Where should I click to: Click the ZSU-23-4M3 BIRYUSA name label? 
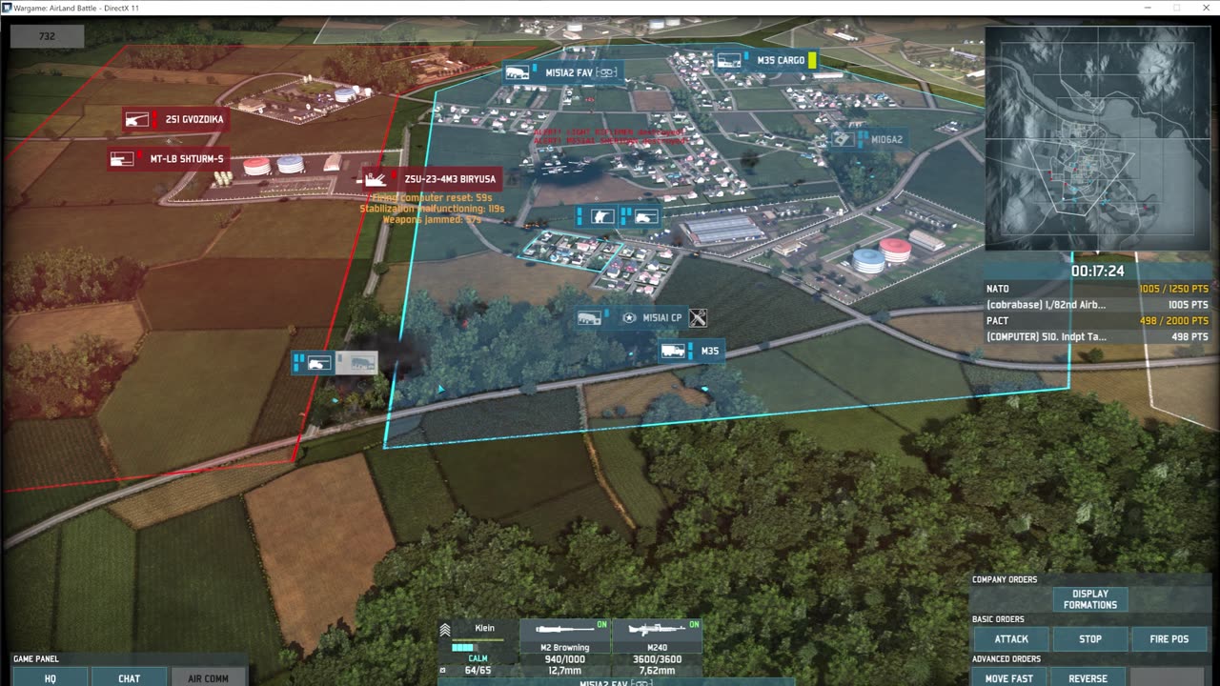[451, 178]
